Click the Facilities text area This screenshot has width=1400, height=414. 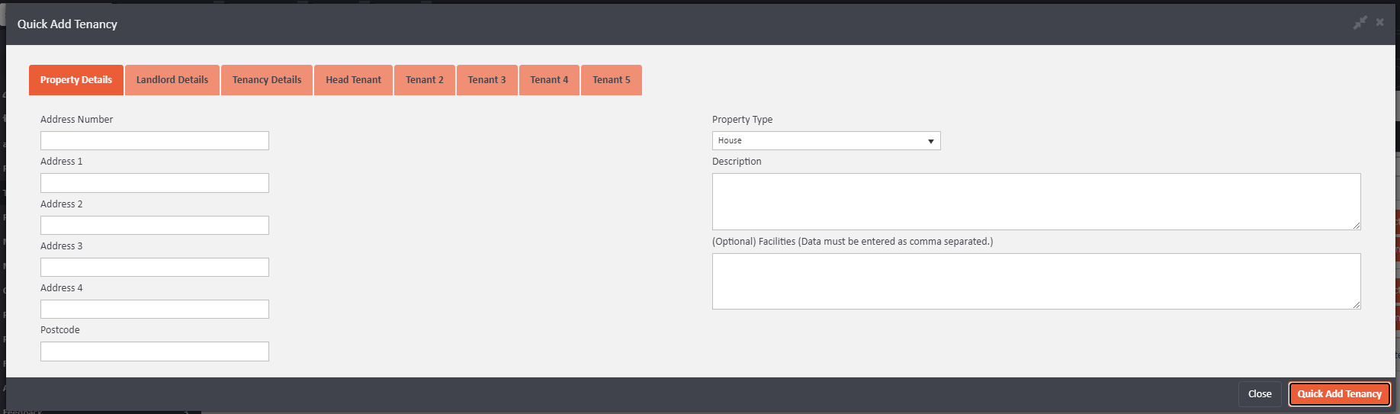point(1036,281)
